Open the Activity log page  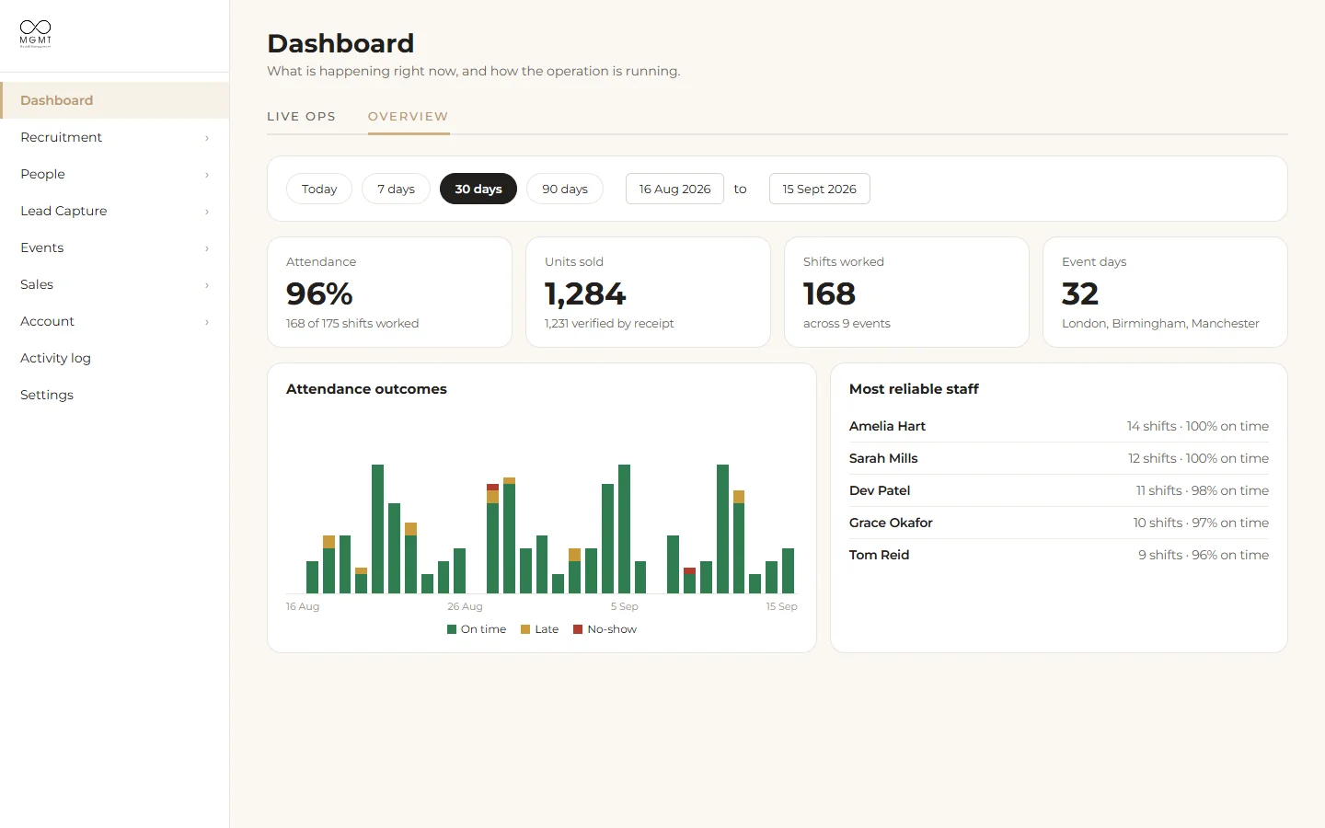click(x=115, y=358)
